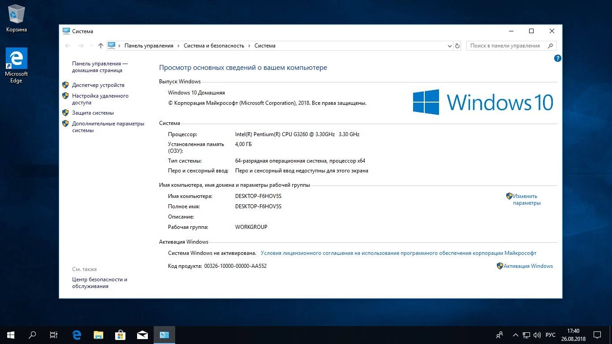
Task: Open Настройка удаленного доступа link
Action: pyautogui.click(x=100, y=99)
